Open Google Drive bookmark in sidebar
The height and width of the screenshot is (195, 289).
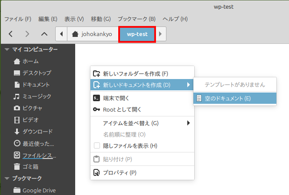click(39, 190)
